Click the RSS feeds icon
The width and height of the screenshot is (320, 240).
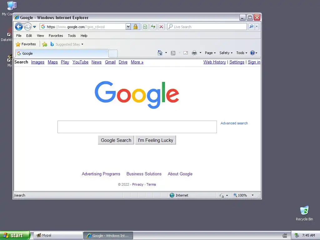pos(173,53)
